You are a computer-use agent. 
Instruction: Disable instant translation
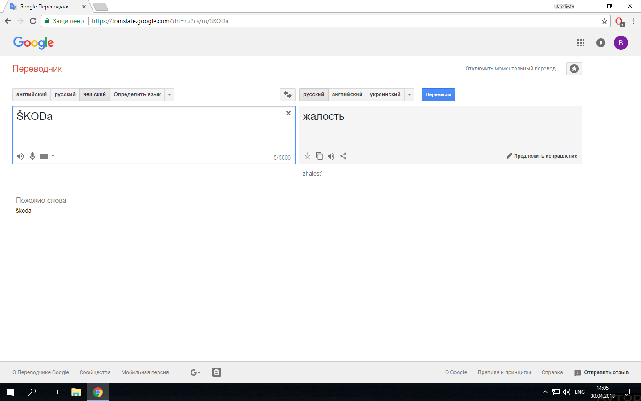tap(510, 69)
